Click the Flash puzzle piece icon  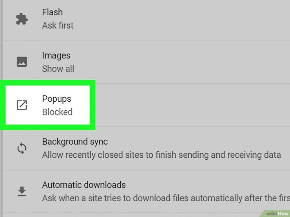point(22,19)
